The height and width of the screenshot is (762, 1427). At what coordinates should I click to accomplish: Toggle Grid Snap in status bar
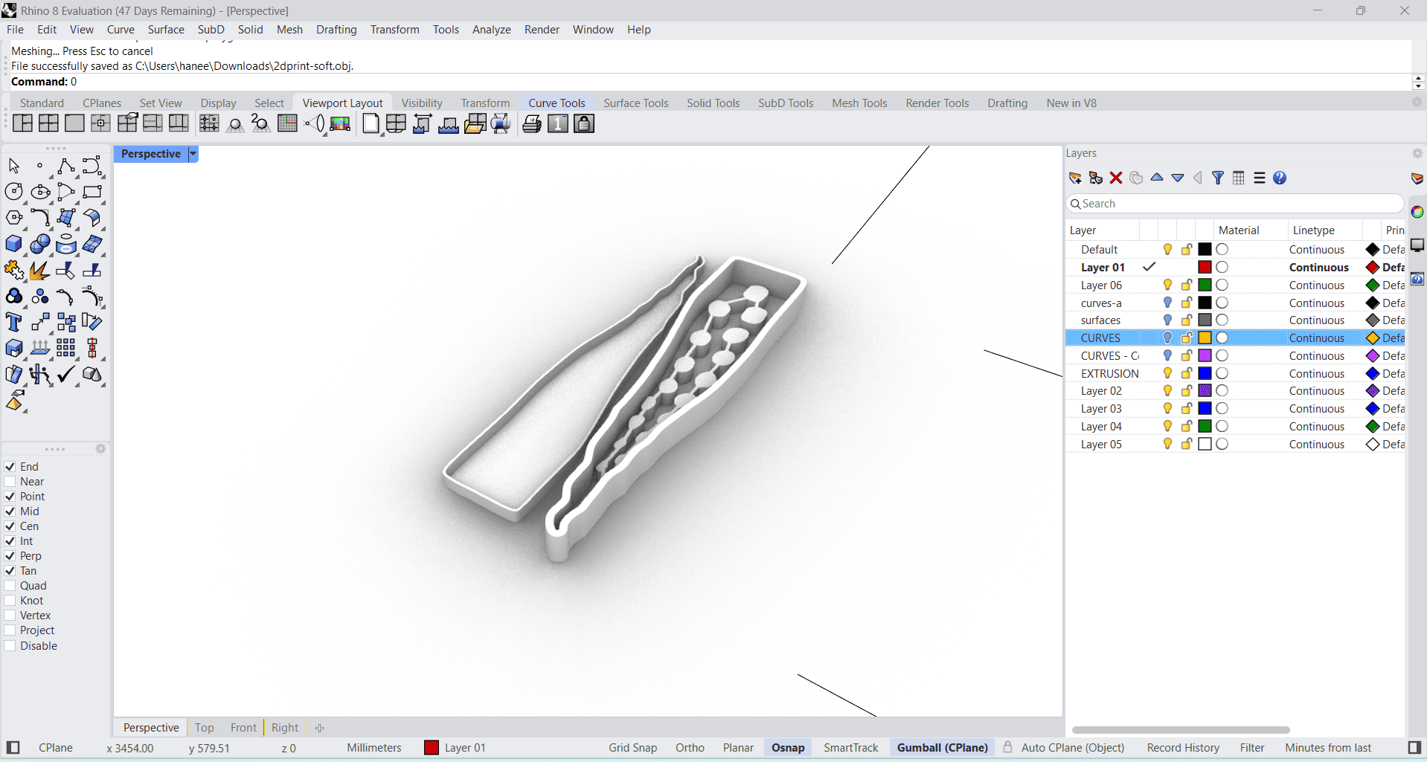pos(632,748)
